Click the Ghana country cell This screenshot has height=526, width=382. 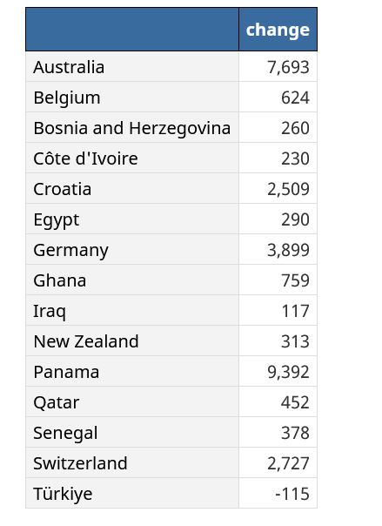(x=132, y=280)
